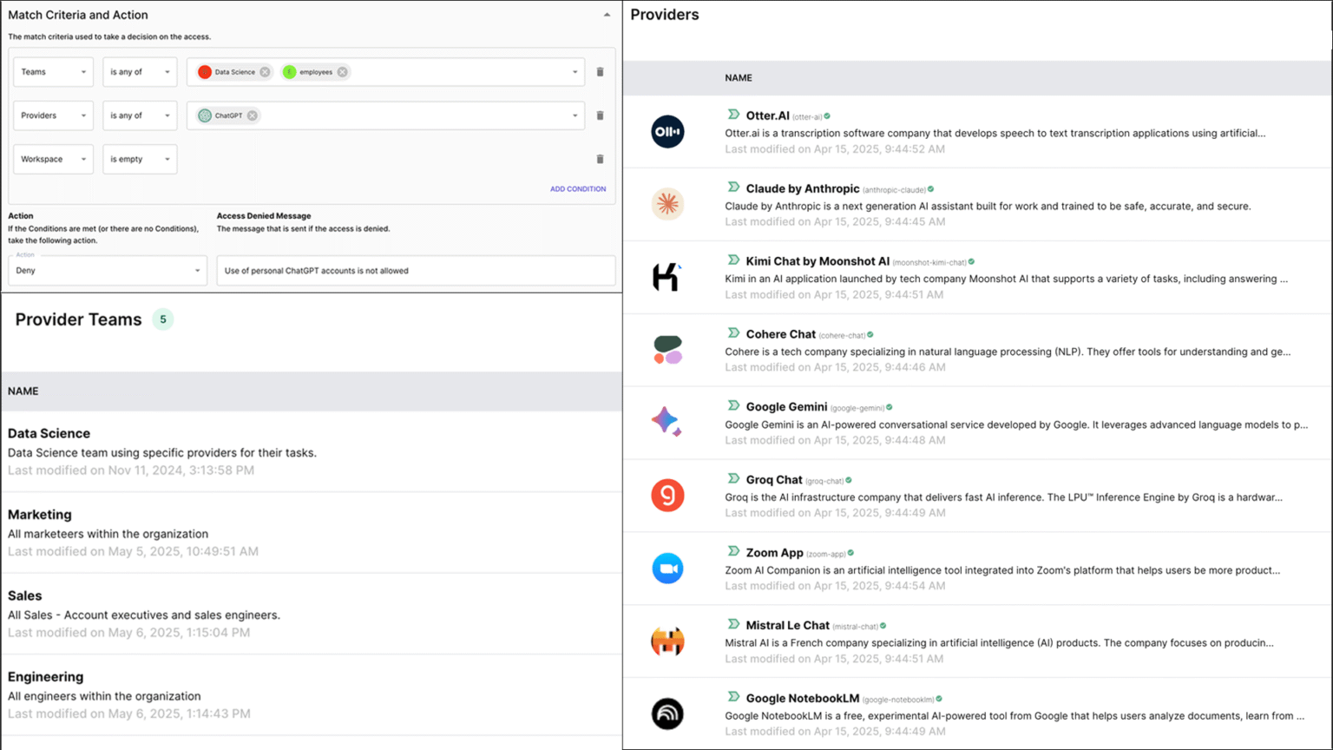Click the Otter.AI provider logo
The height and width of the screenshot is (750, 1333).
667,132
